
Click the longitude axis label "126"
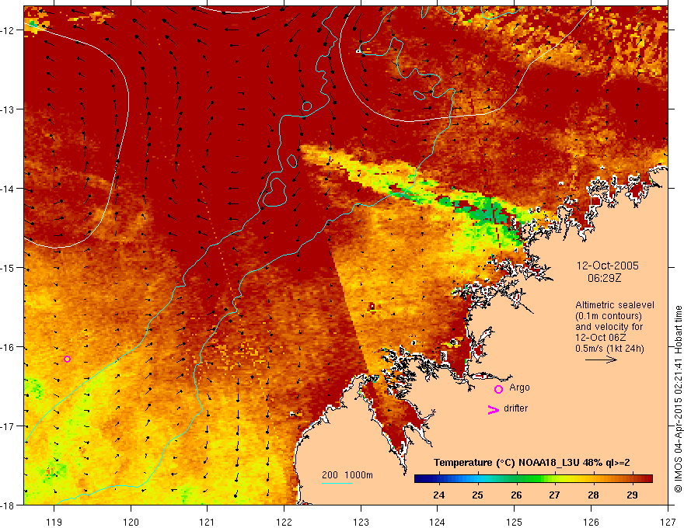coord(591,522)
